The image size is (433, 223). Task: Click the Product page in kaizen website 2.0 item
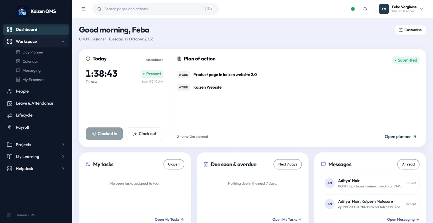225,75
